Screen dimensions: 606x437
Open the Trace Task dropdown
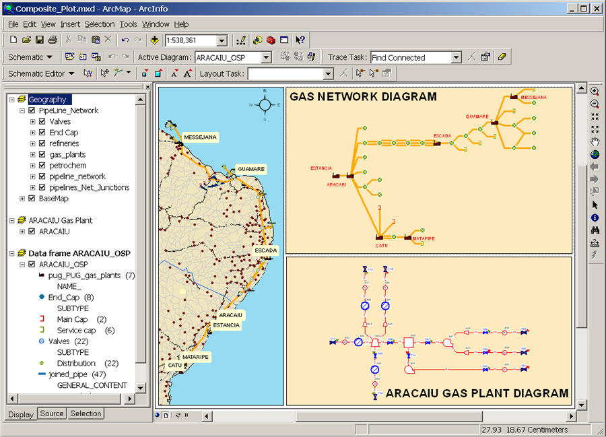coord(456,58)
